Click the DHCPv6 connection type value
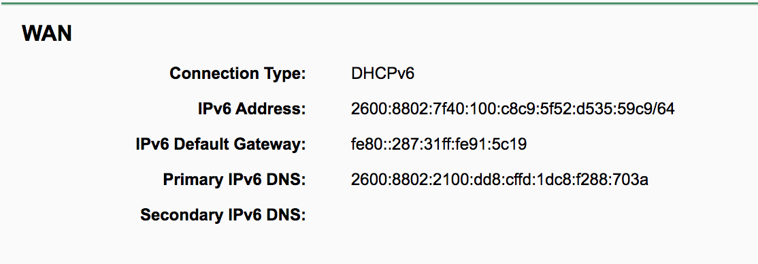 point(383,74)
